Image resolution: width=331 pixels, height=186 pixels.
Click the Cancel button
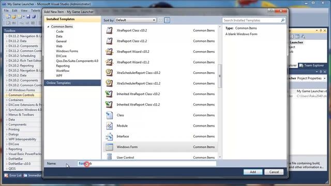click(274, 172)
